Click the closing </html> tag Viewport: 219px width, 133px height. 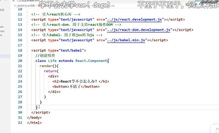34,123
